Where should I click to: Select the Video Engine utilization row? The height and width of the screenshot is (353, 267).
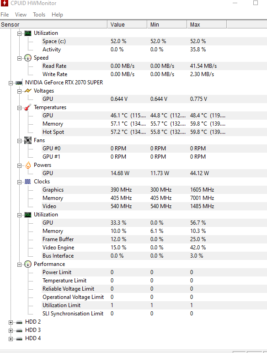(133, 248)
